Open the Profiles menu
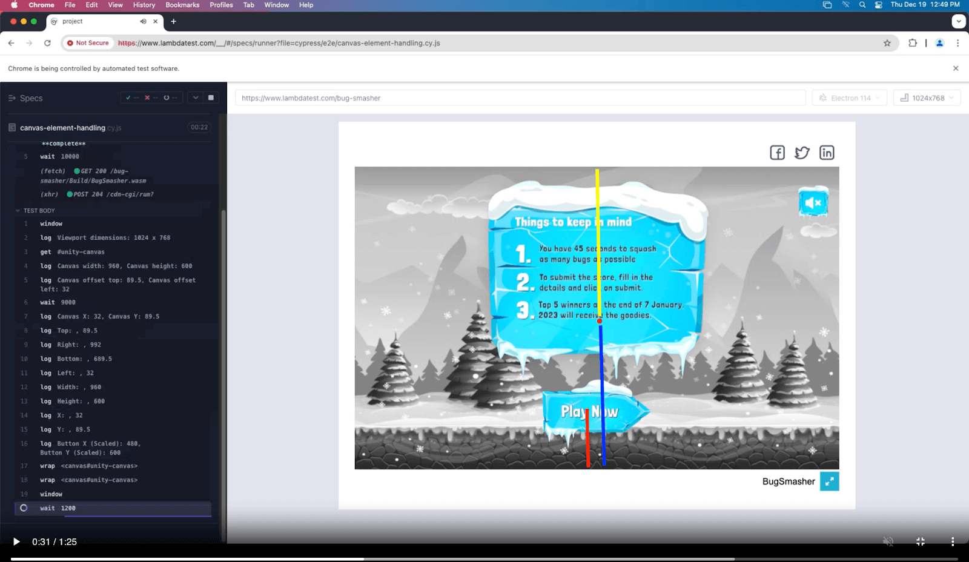Image resolution: width=969 pixels, height=562 pixels. 221,5
